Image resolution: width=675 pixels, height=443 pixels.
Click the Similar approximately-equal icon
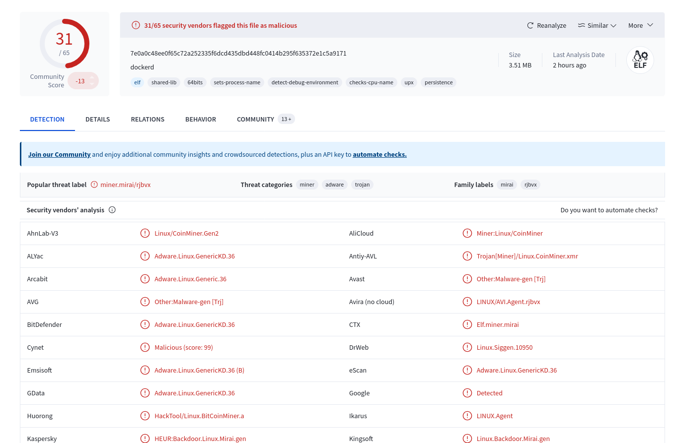click(581, 25)
